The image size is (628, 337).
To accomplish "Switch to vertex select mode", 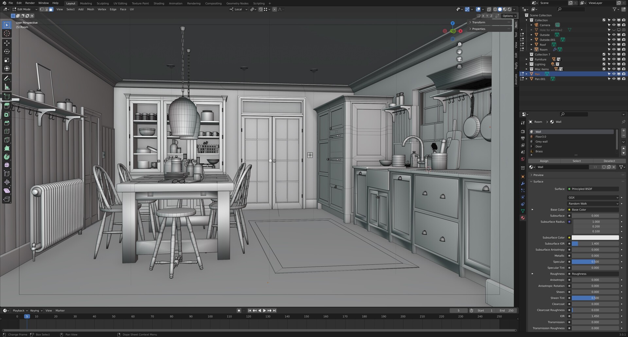I will click(x=42, y=9).
